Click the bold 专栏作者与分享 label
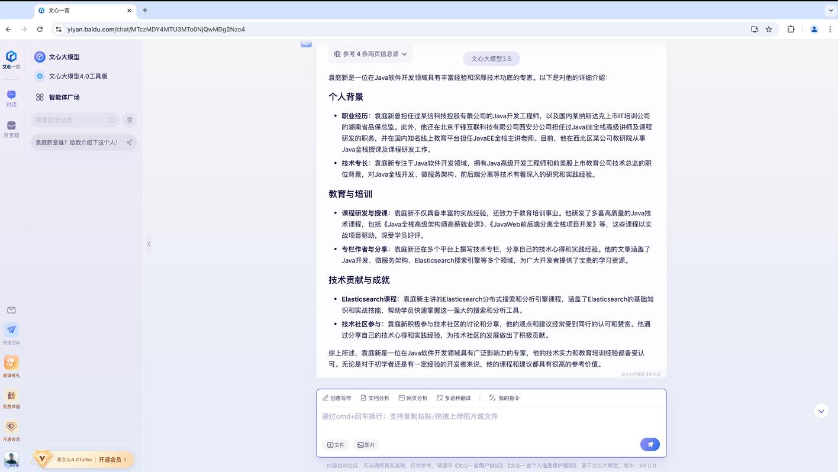This screenshot has height=472, width=838. pyautogui.click(x=365, y=249)
